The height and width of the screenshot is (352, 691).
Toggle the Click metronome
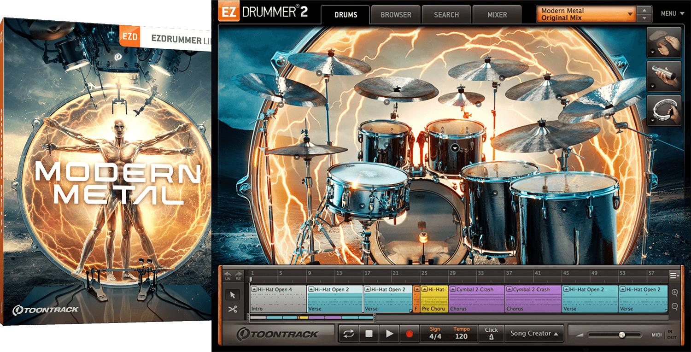pyautogui.click(x=491, y=333)
